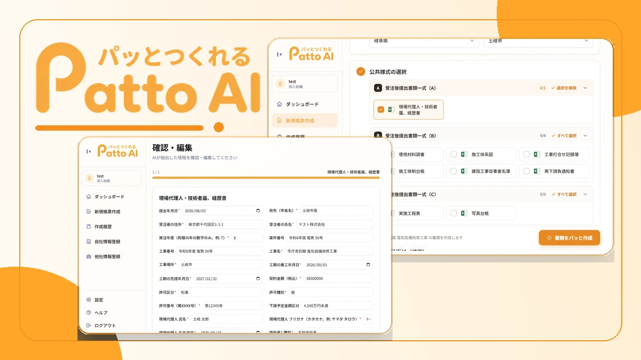Click the 使用材料調書 card label
641x360 pixels.
(412, 155)
